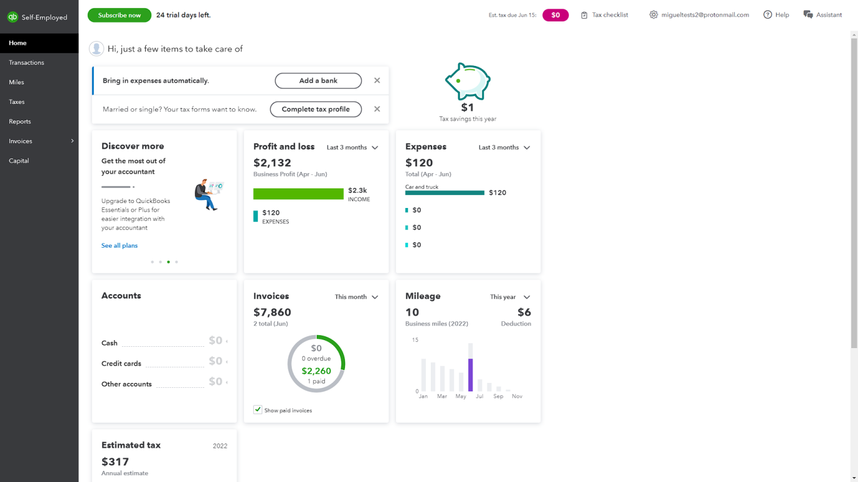Click the $2,132 business profit amount
Image resolution: width=858 pixels, height=482 pixels.
[272, 163]
